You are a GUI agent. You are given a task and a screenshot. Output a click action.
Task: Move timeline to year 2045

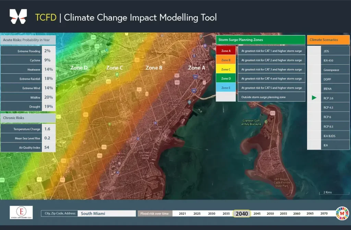pyautogui.click(x=257, y=214)
